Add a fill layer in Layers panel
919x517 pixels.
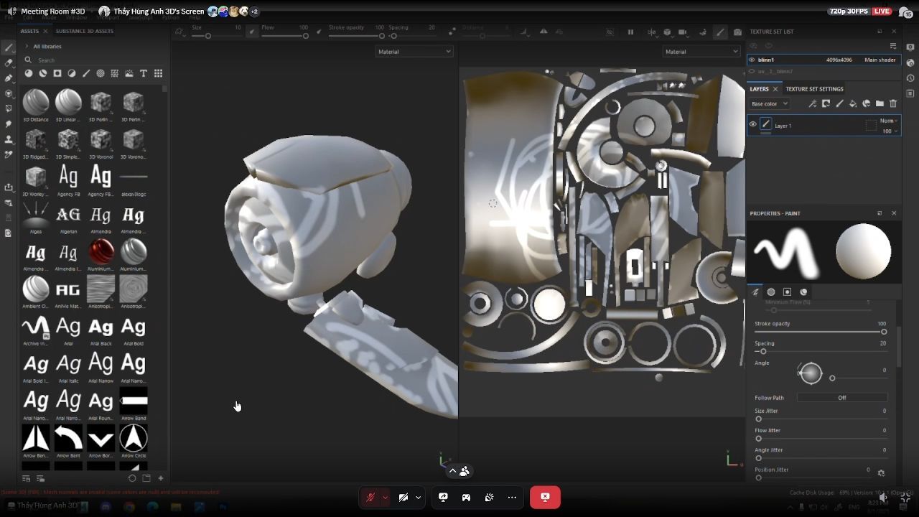coord(853,104)
